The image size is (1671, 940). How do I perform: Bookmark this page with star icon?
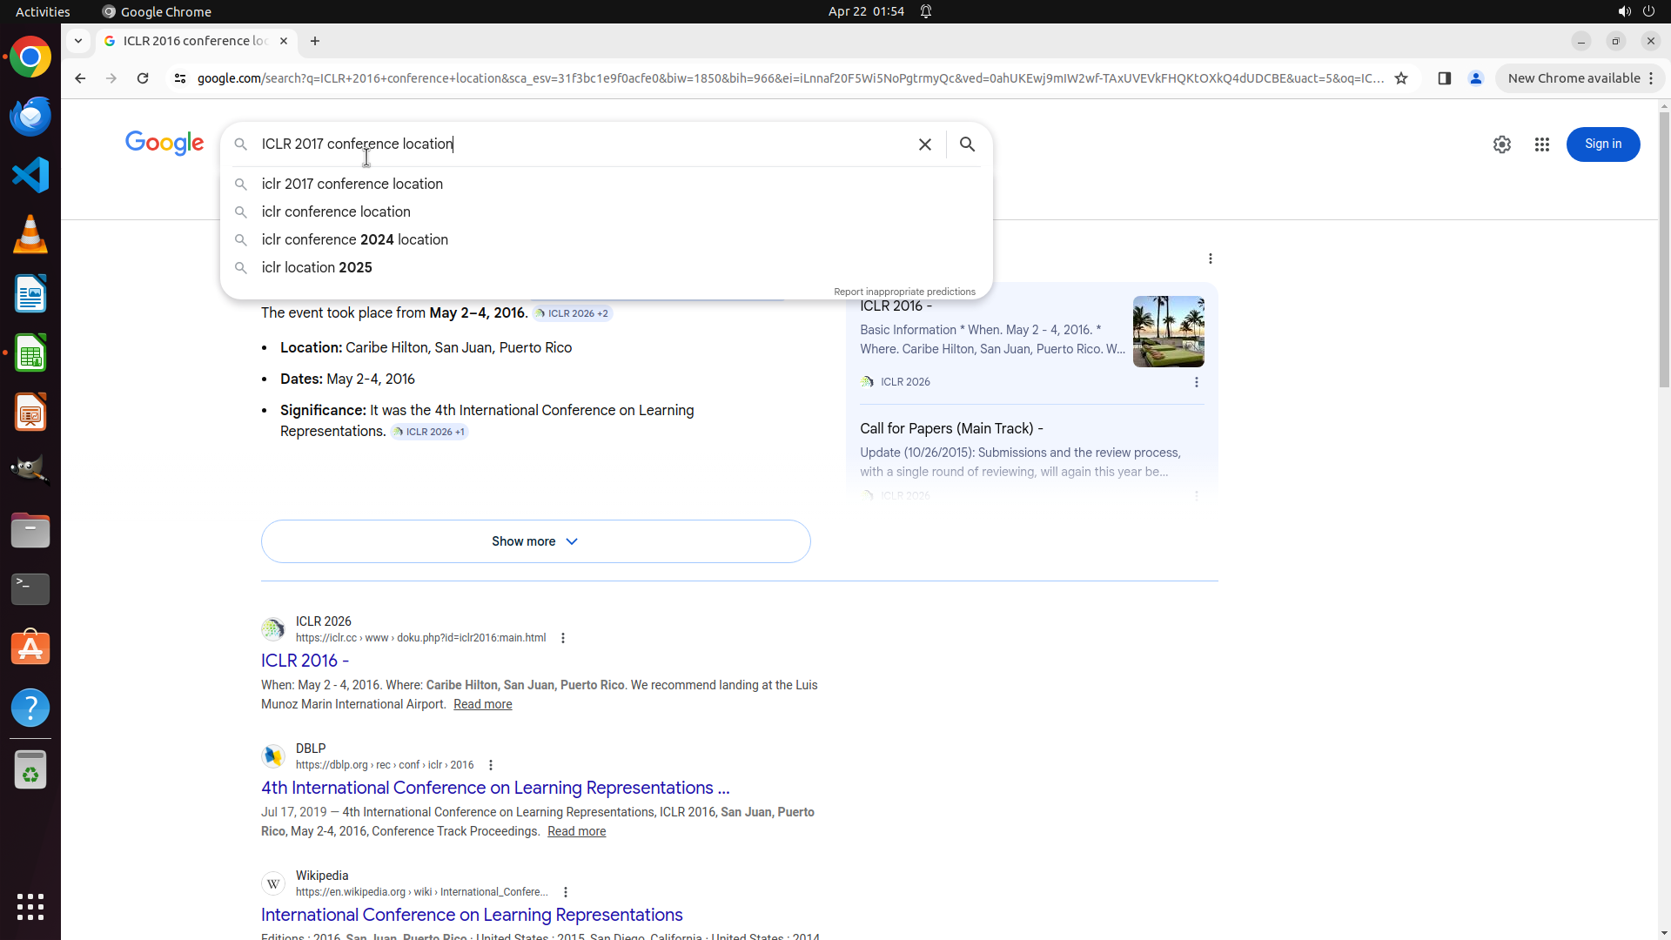tap(1401, 78)
